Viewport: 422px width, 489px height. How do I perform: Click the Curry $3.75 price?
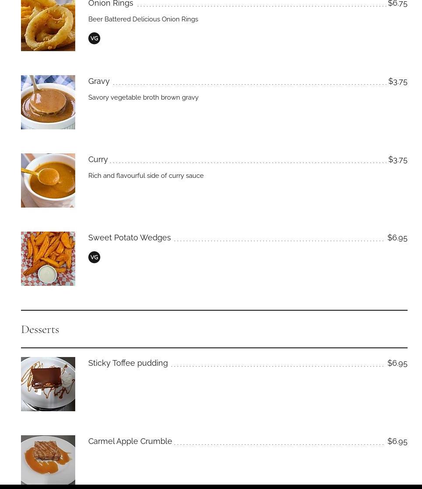[398, 160]
